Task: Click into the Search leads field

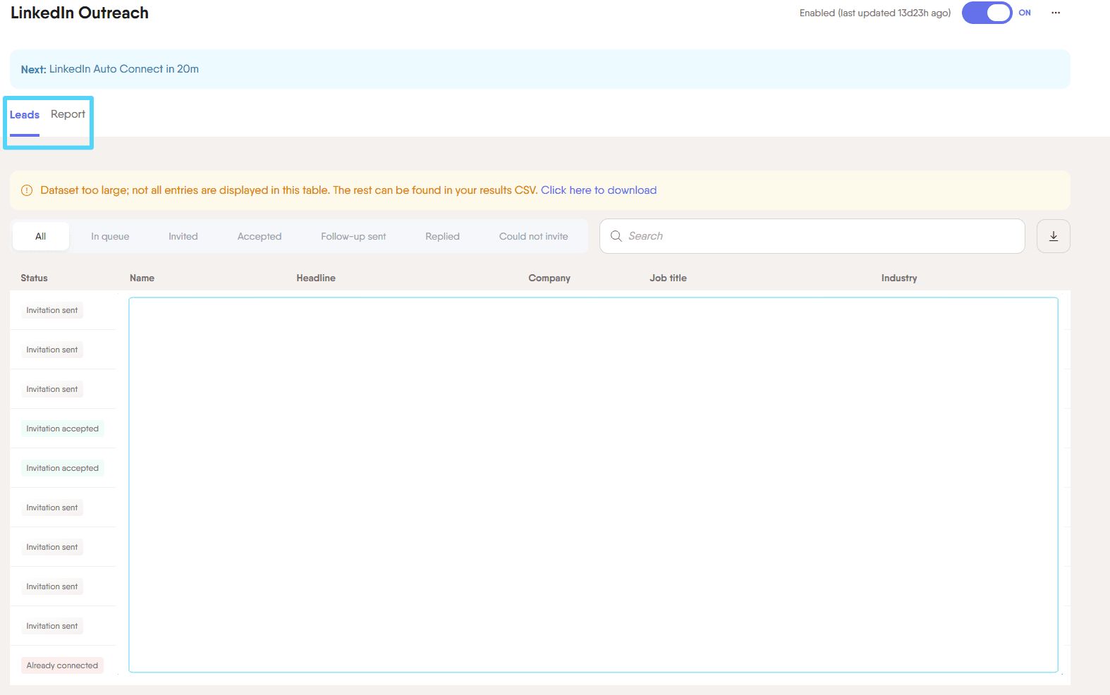Action: point(812,236)
